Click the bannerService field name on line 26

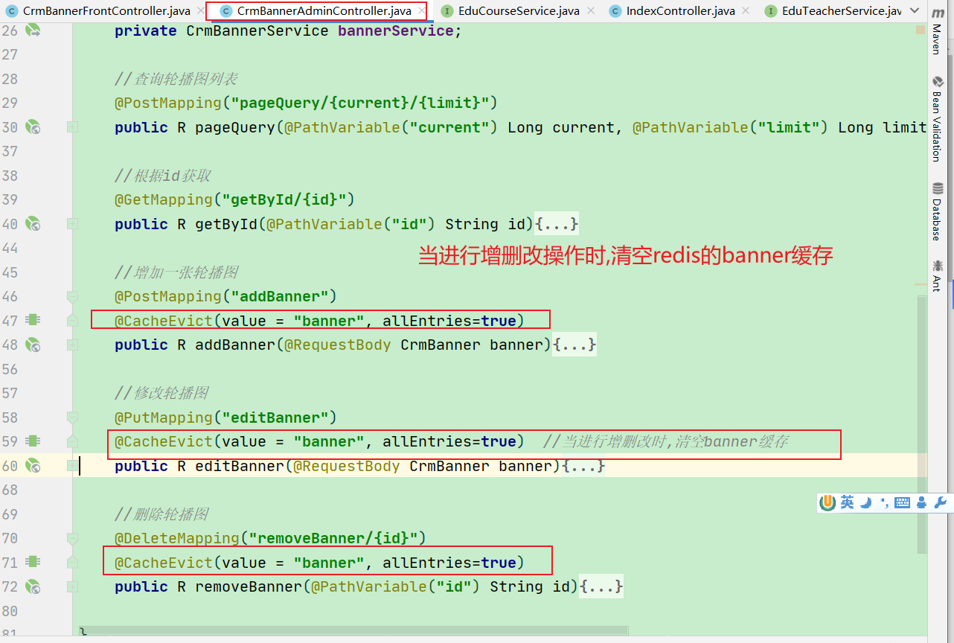click(x=395, y=31)
